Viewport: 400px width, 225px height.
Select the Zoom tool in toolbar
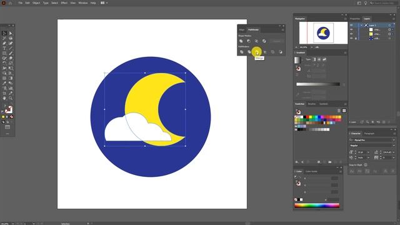coord(11,98)
